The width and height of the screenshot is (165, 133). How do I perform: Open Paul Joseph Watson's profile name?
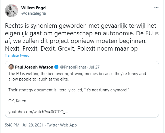34,67
